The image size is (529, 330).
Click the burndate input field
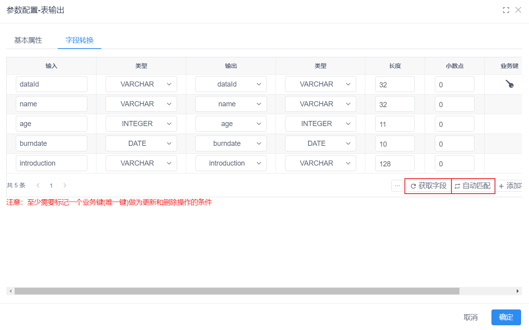[x=51, y=143]
